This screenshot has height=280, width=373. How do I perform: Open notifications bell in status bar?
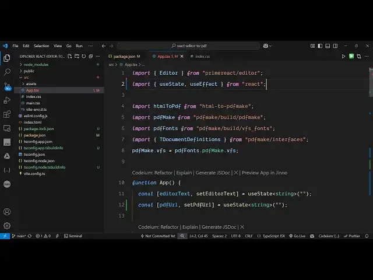(367, 236)
